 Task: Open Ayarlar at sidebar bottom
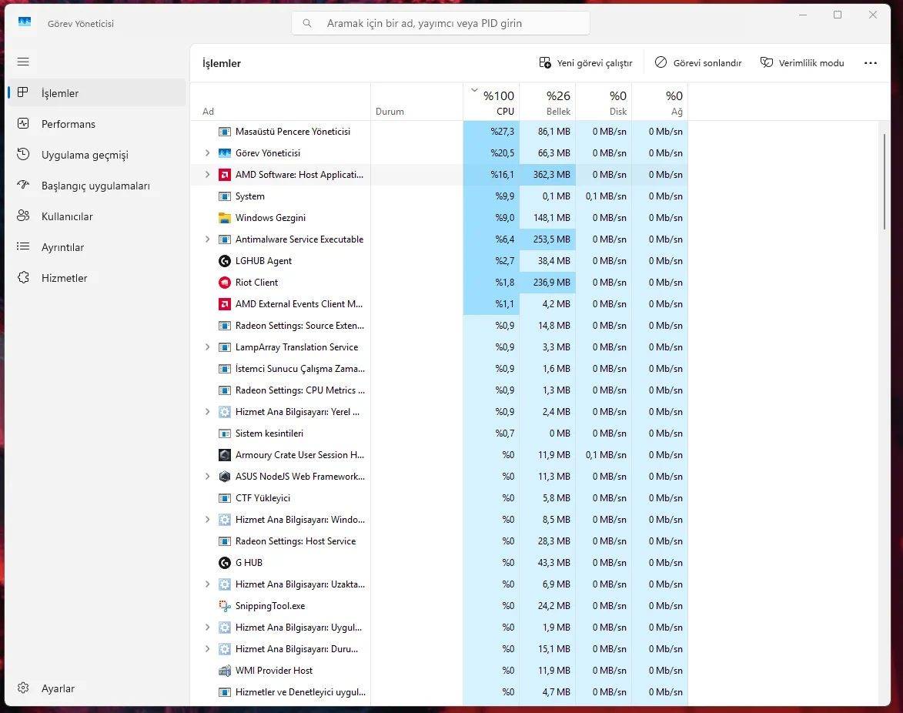[x=97, y=688]
